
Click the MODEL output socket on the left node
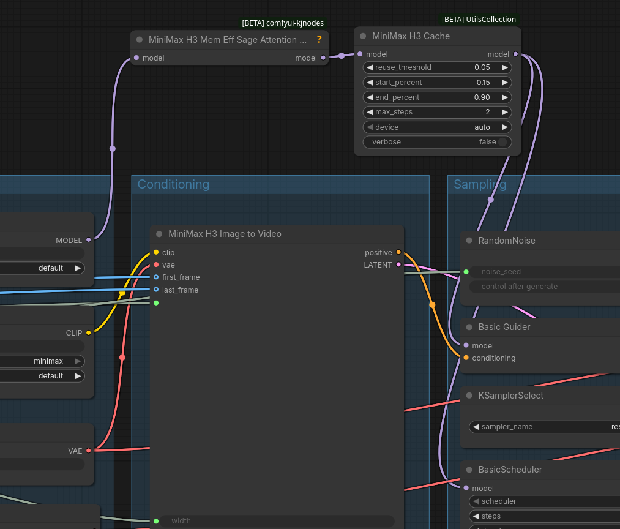[89, 240]
